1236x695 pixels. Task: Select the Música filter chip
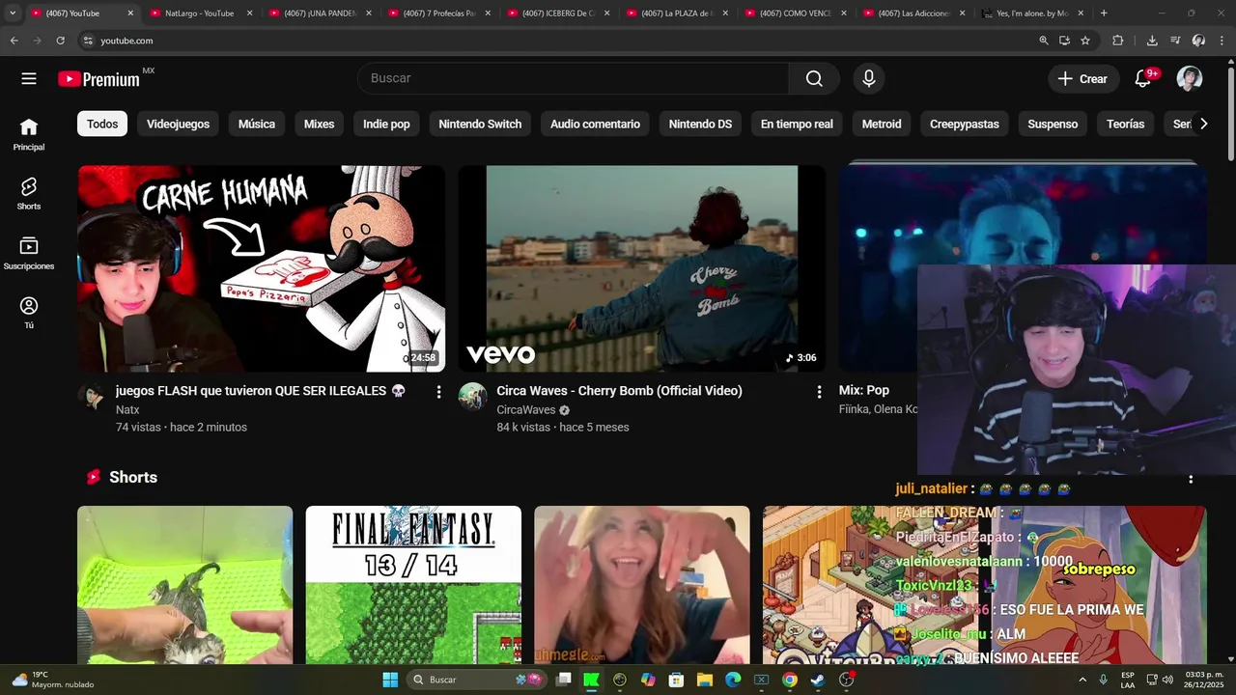point(257,124)
